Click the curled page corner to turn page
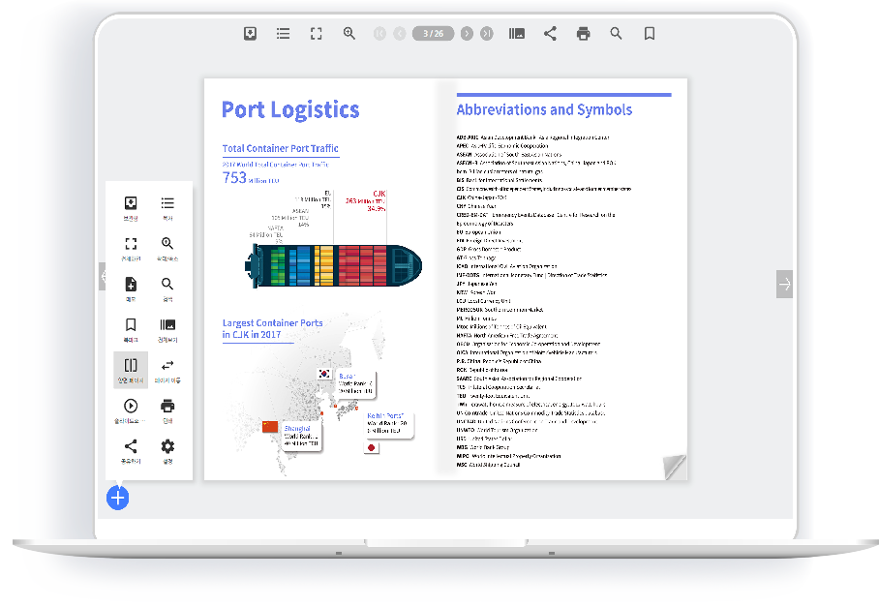879x607 pixels. pyautogui.click(x=674, y=467)
